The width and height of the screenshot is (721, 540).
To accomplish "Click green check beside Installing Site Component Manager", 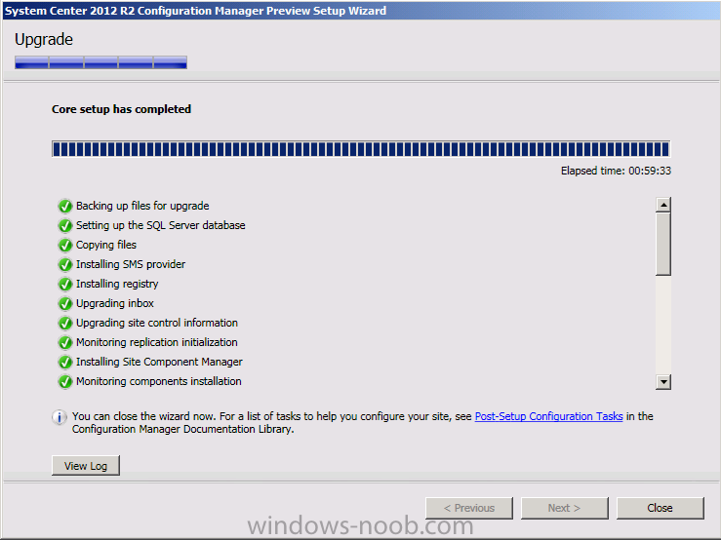I will 65,363.
